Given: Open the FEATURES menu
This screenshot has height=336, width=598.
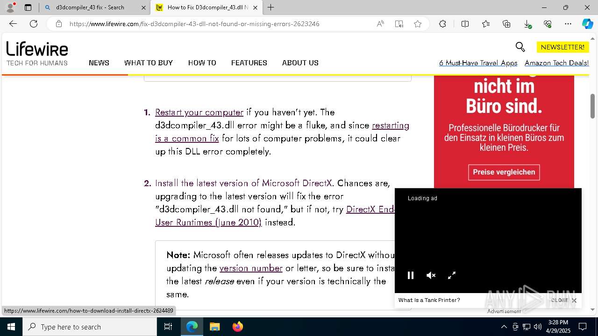Looking at the screenshot, I should pos(249,63).
